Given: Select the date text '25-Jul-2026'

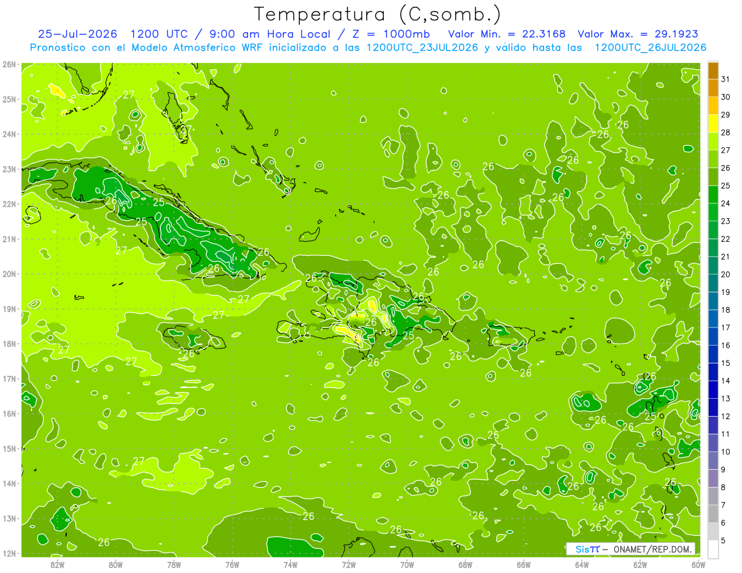Looking at the screenshot, I should click(x=77, y=33).
